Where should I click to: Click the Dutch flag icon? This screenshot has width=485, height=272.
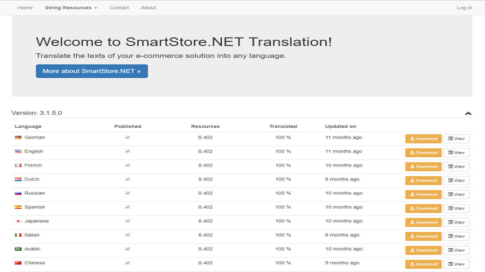click(18, 179)
